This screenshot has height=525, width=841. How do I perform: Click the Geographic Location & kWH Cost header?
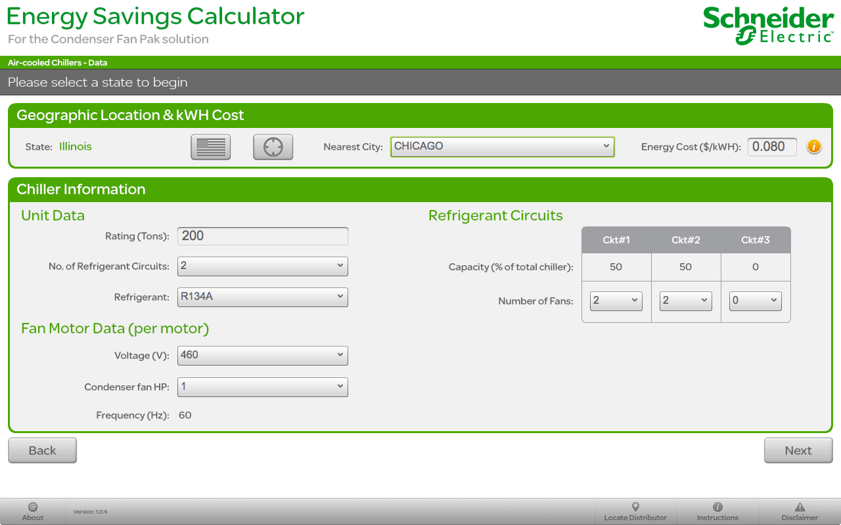(x=130, y=115)
